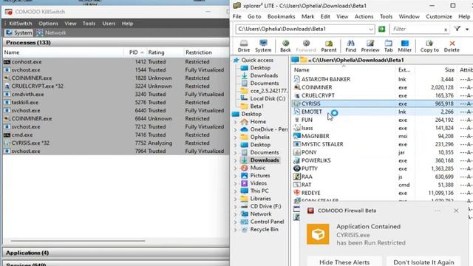This screenshot has height=266, width=473.
Task: Click the Tab toolbar icon
Action: pyautogui.click(x=388, y=46)
